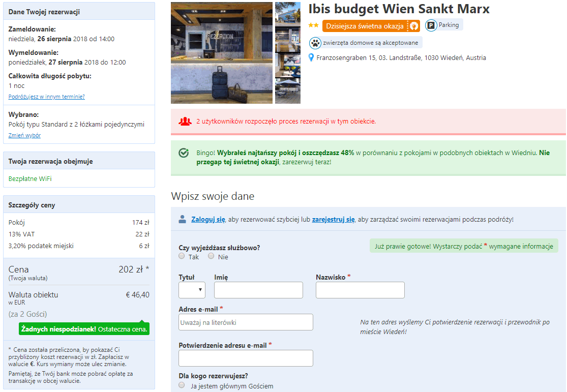Click the blue user login icon
567x392 pixels.
pyautogui.click(x=182, y=219)
